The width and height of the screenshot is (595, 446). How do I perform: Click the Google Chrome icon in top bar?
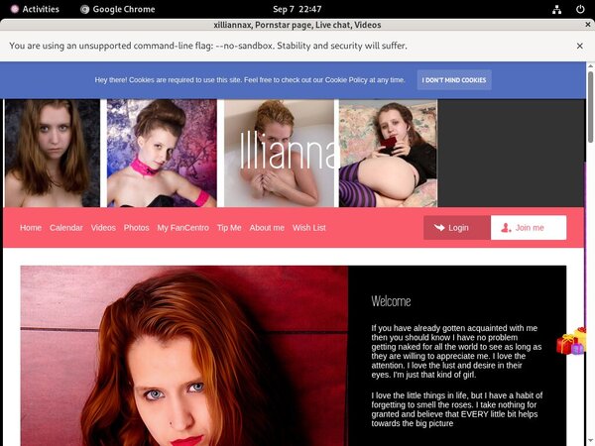coord(84,9)
